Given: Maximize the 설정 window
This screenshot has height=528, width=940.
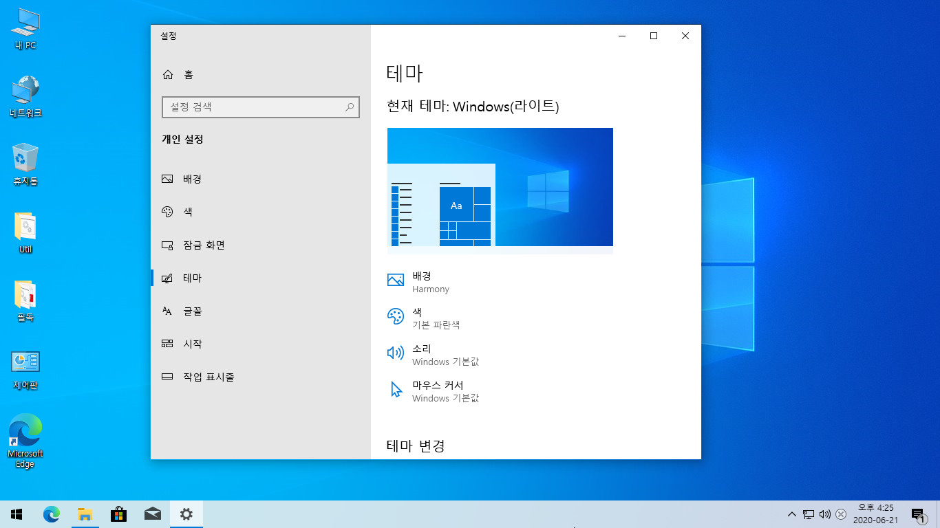Looking at the screenshot, I should [654, 36].
